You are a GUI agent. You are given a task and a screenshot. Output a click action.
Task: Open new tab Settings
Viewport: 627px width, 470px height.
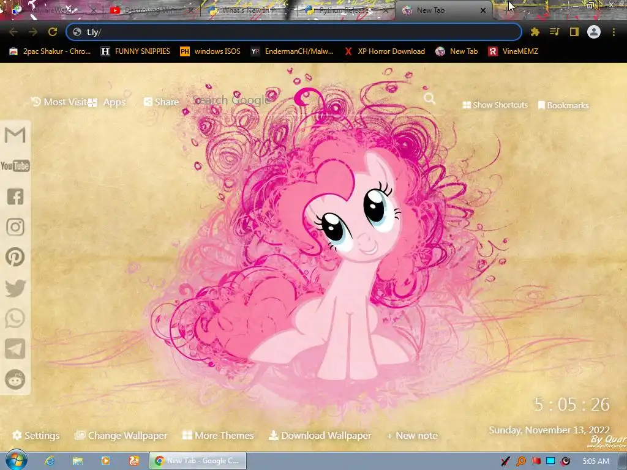pyautogui.click(x=36, y=435)
